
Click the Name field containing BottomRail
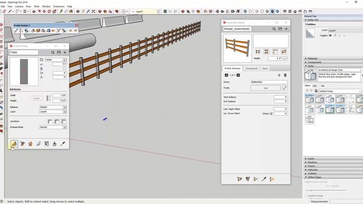coord(269,82)
